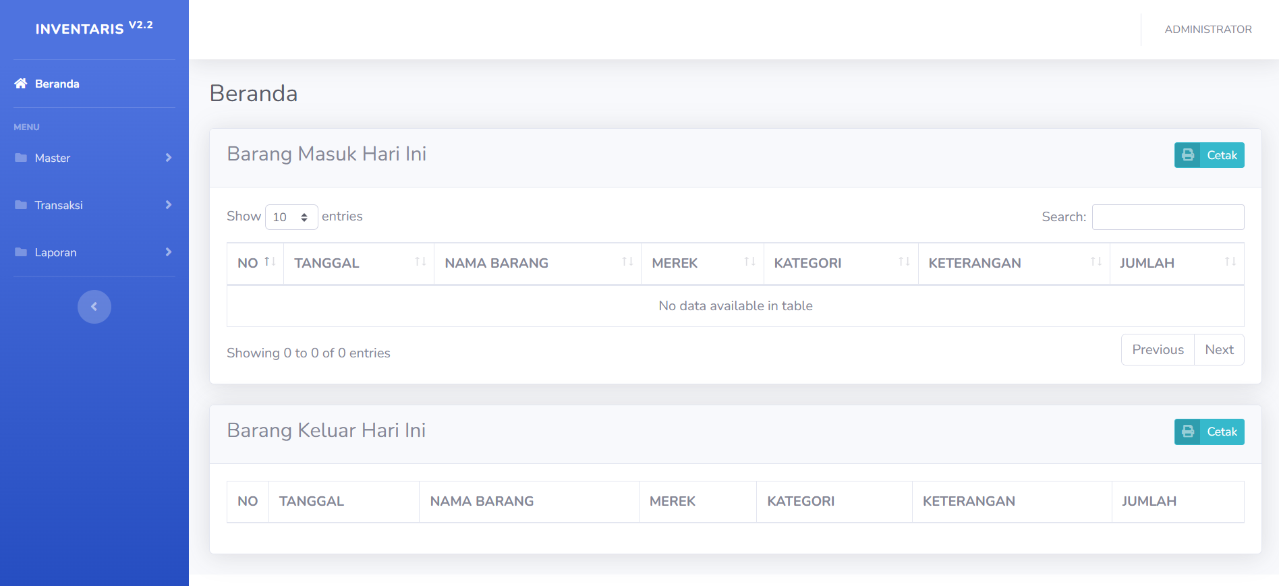Open the ADMINISTRATOR user menu

[x=1207, y=30]
